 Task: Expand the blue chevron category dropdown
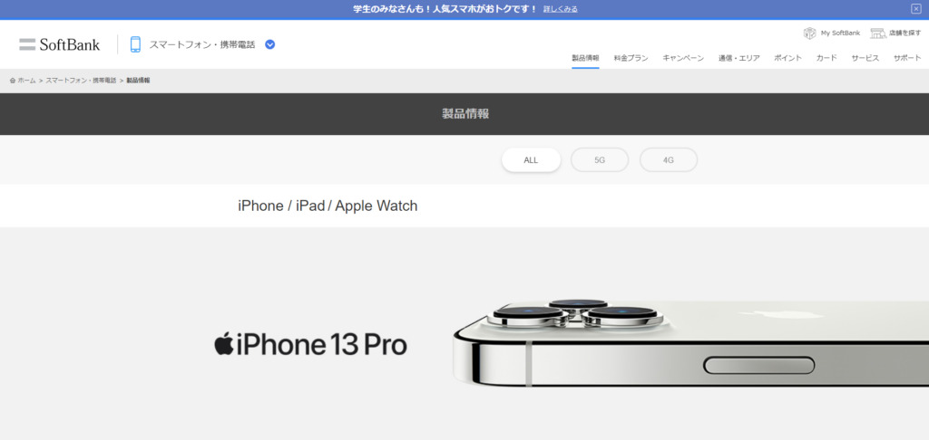point(270,44)
